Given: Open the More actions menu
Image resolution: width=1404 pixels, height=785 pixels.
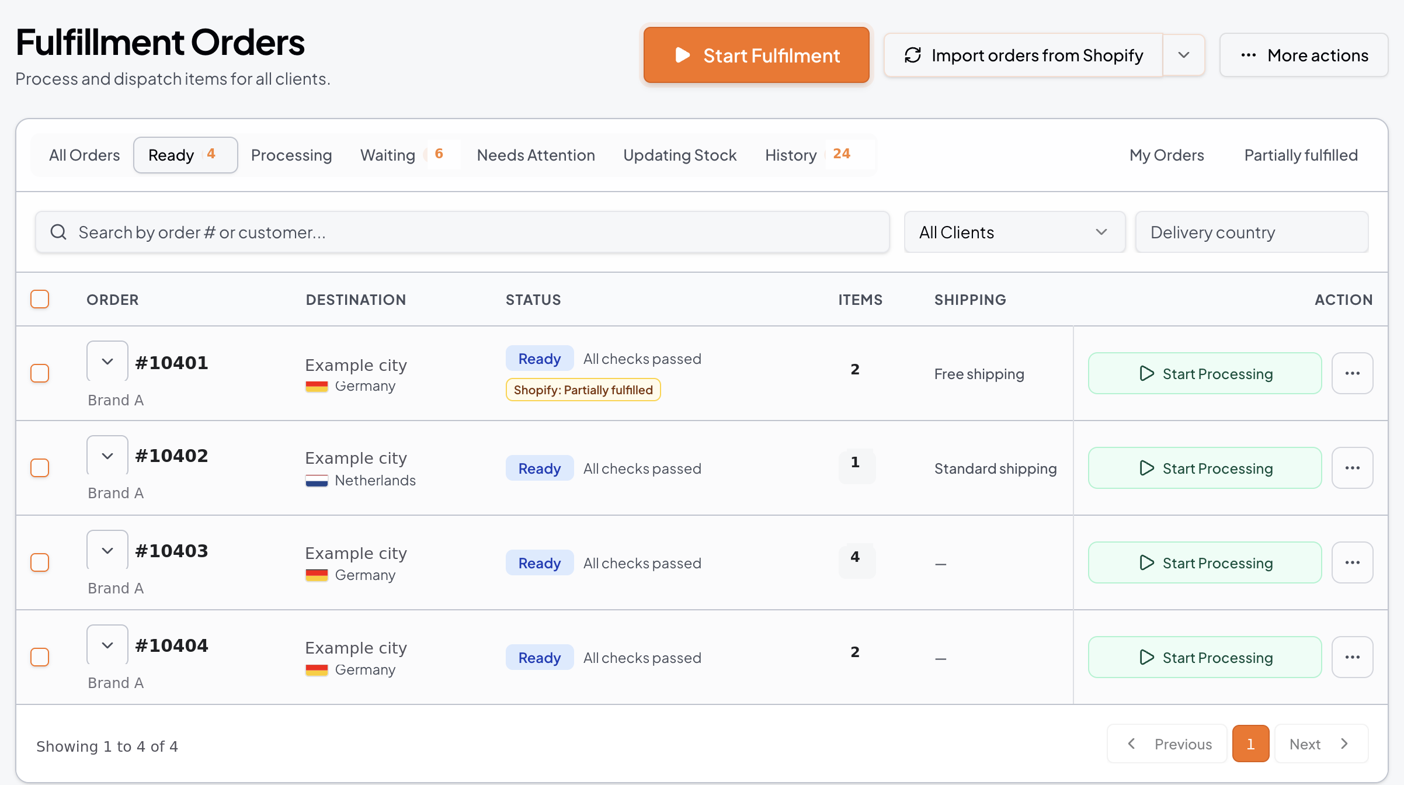Looking at the screenshot, I should pyautogui.click(x=1304, y=55).
